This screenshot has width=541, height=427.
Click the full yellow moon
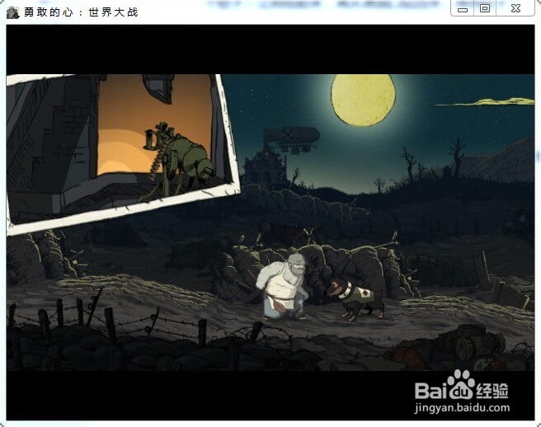click(363, 100)
